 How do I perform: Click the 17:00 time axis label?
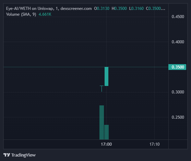(106, 144)
